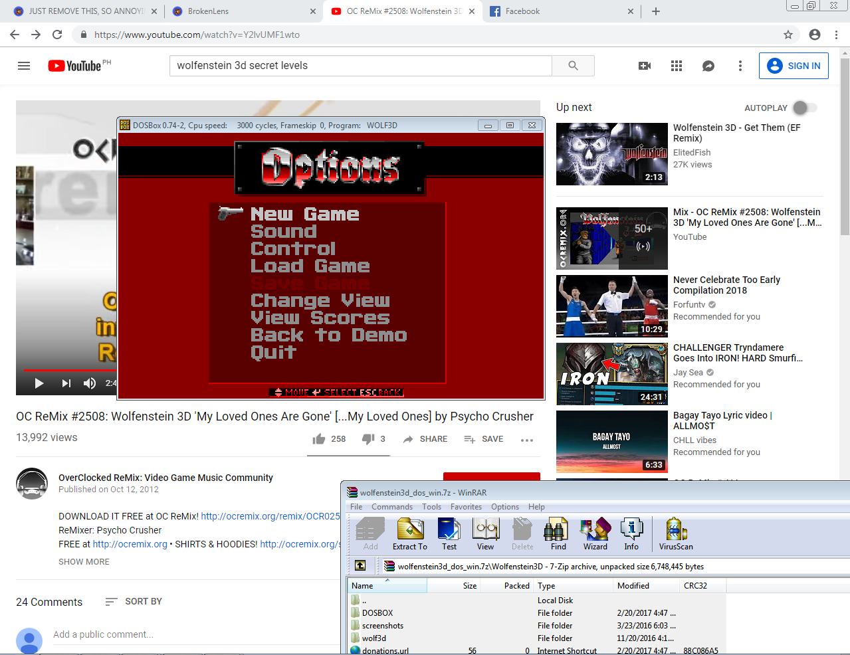
Task: Like the video with thumbs up
Action: point(319,439)
